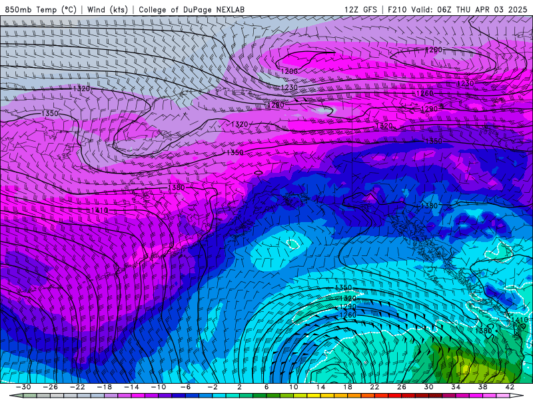The height and width of the screenshot is (399, 533).
Task: Pick the -18 temperature scale label
Action: pyautogui.click(x=105, y=387)
